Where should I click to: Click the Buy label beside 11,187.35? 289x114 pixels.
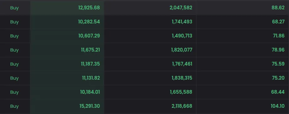pos(14,64)
